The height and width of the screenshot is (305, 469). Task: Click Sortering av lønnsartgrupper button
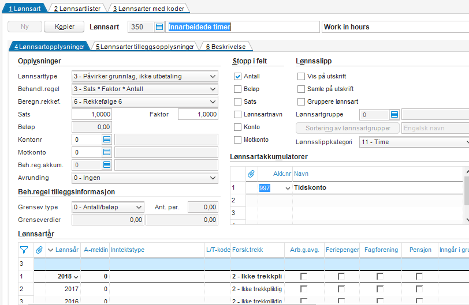click(x=348, y=128)
